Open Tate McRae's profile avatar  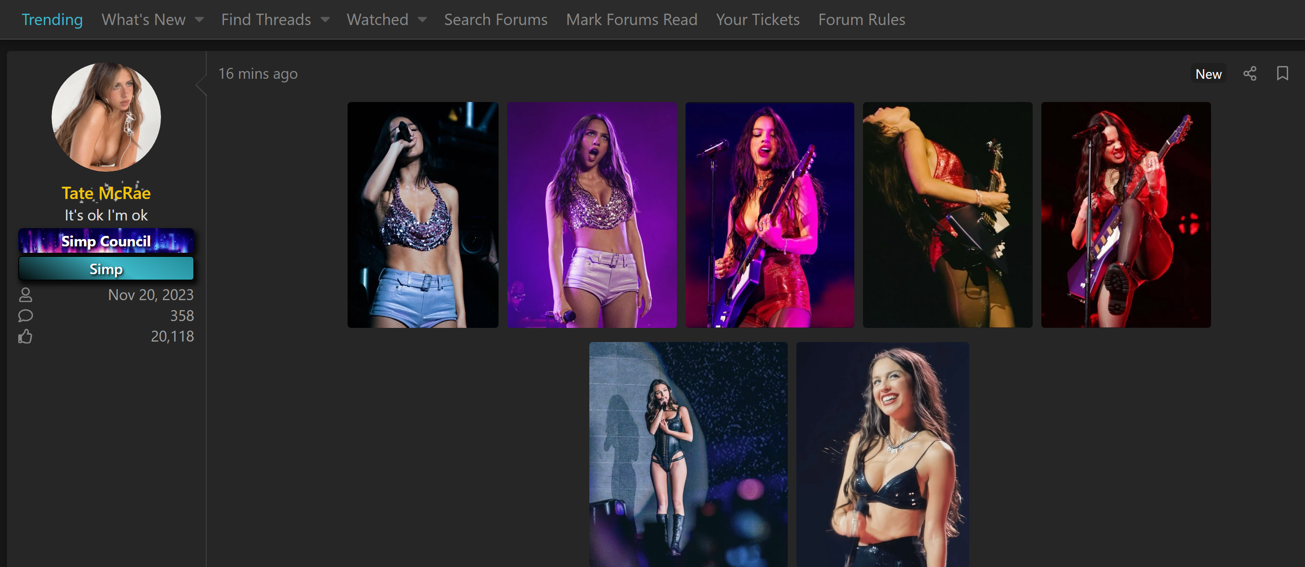click(106, 117)
